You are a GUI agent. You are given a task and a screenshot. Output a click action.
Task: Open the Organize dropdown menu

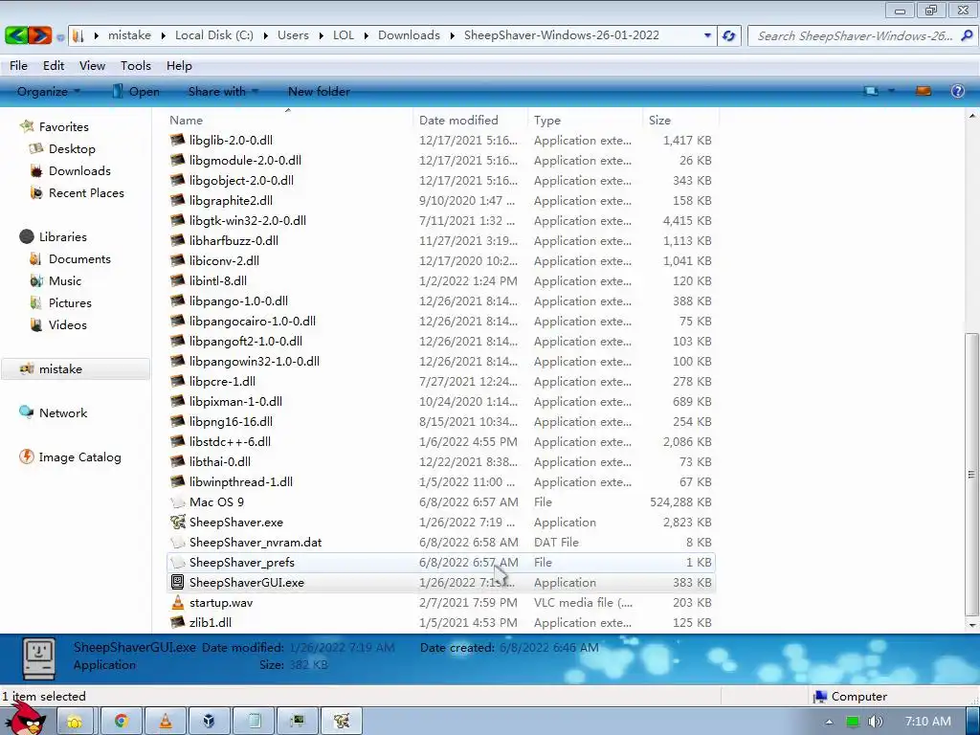pos(49,91)
